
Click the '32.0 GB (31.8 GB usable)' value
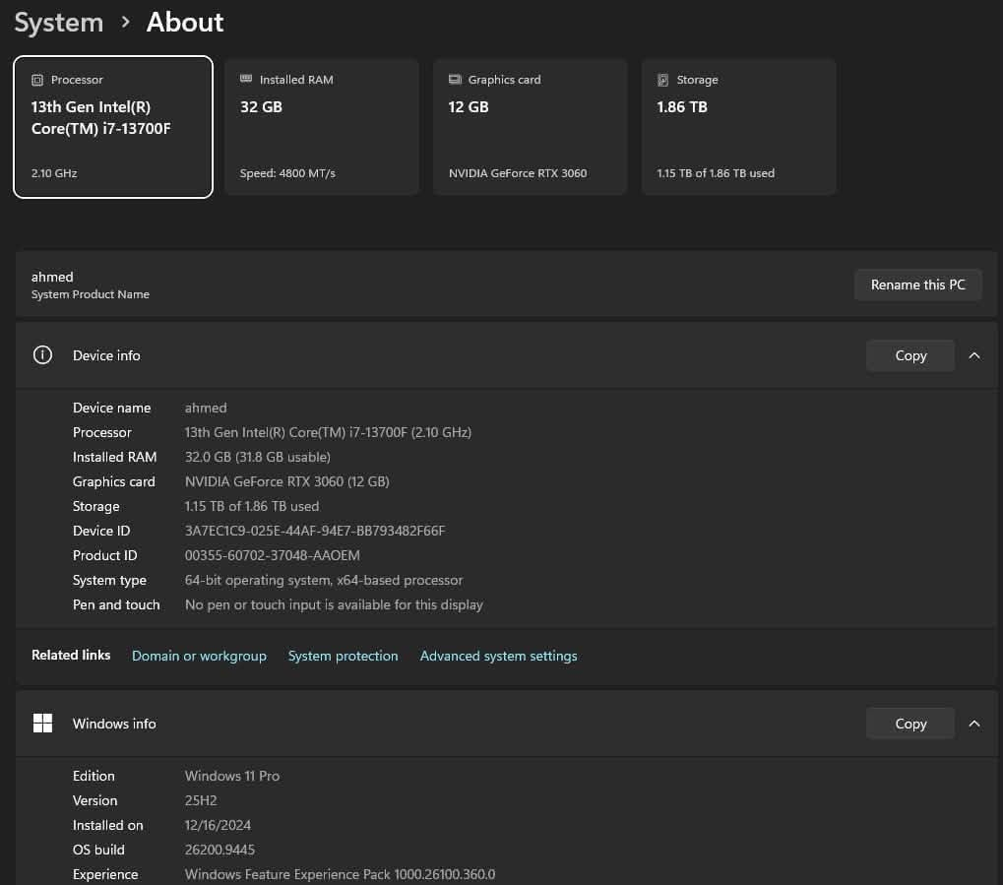tap(257, 457)
